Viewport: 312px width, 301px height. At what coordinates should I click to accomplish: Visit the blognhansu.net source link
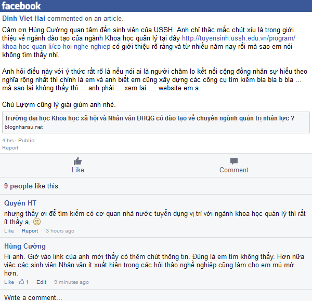pyautogui.click(x=24, y=127)
